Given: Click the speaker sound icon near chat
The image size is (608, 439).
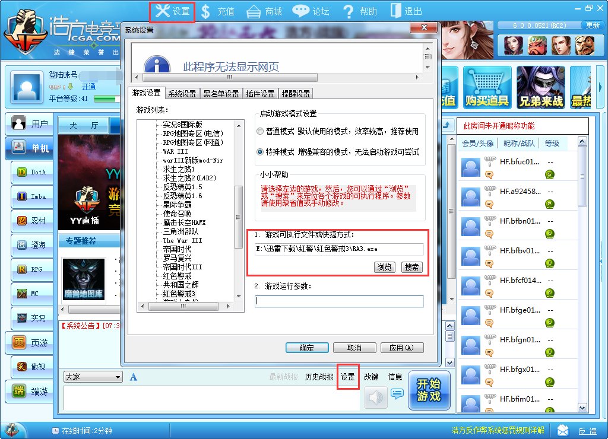Looking at the screenshot, I should click(375, 397).
